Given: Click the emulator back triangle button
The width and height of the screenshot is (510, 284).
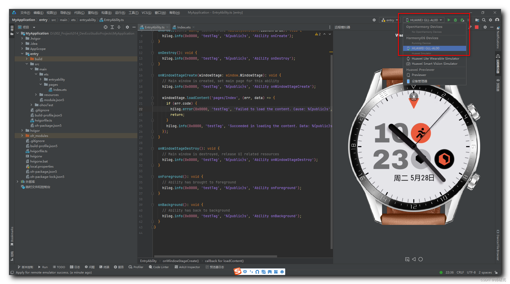Looking at the screenshot, I should [414, 259].
